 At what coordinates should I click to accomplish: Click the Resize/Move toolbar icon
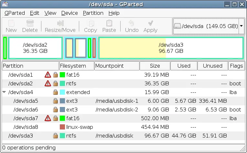tap(60, 23)
